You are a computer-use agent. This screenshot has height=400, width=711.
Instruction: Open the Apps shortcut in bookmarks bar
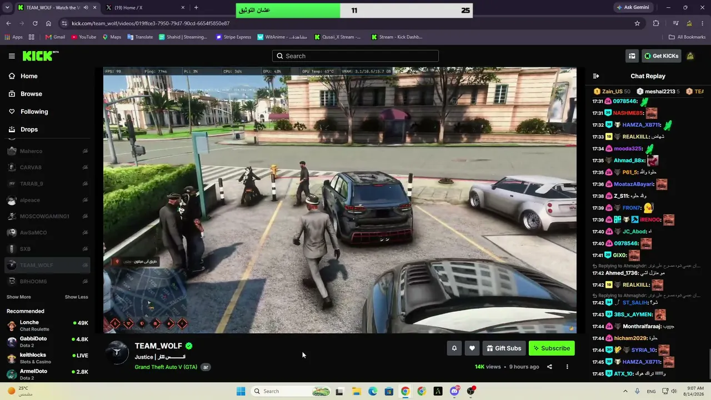[14, 37]
